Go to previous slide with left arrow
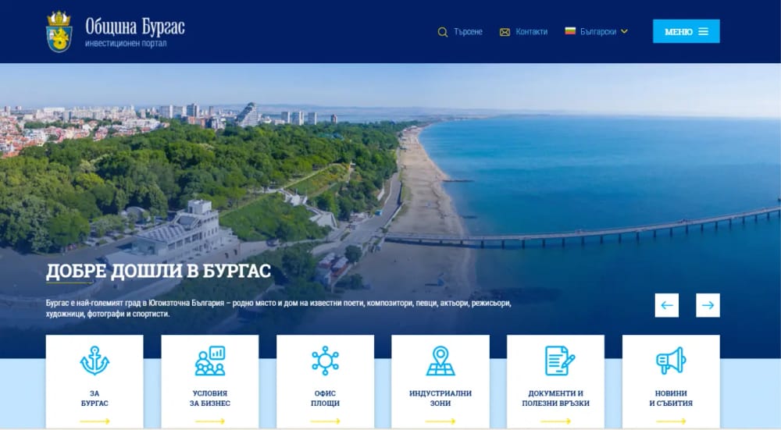This screenshot has width=781, height=430. 666,305
